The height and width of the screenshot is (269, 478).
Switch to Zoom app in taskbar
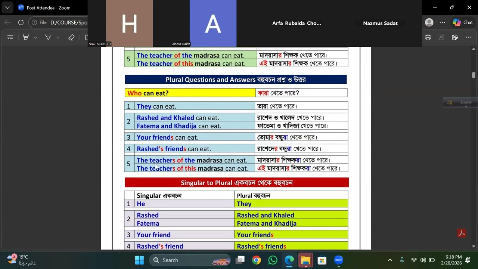coord(338,260)
